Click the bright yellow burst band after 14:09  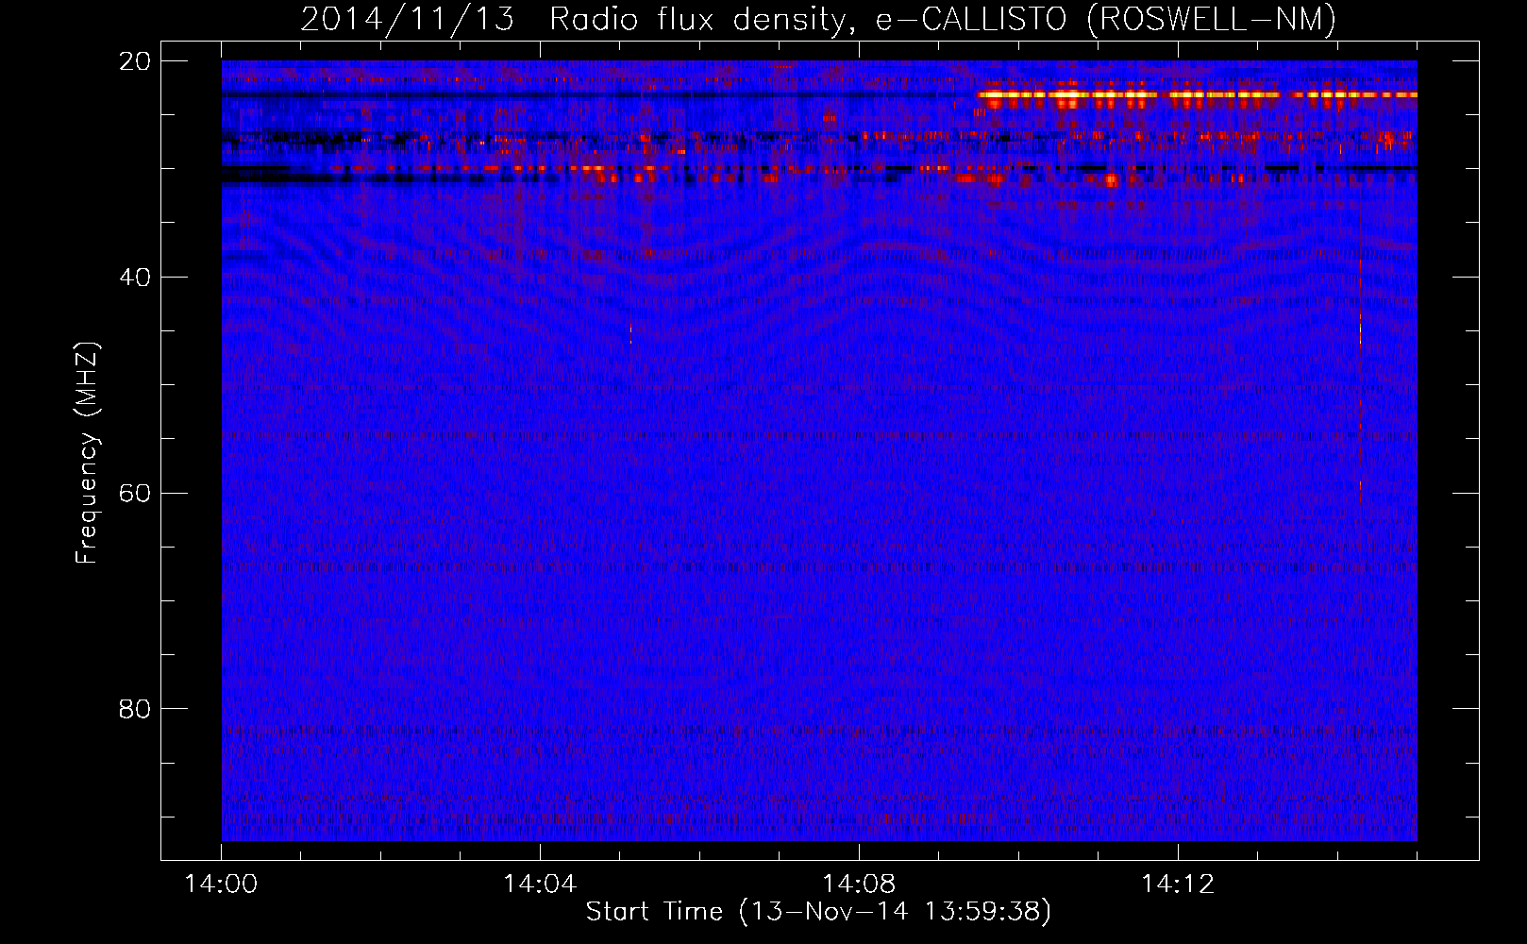tap(1198, 95)
